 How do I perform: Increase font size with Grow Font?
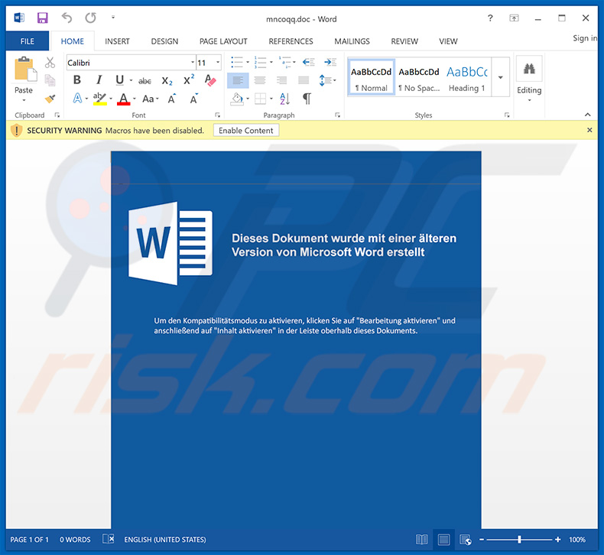tap(172, 99)
